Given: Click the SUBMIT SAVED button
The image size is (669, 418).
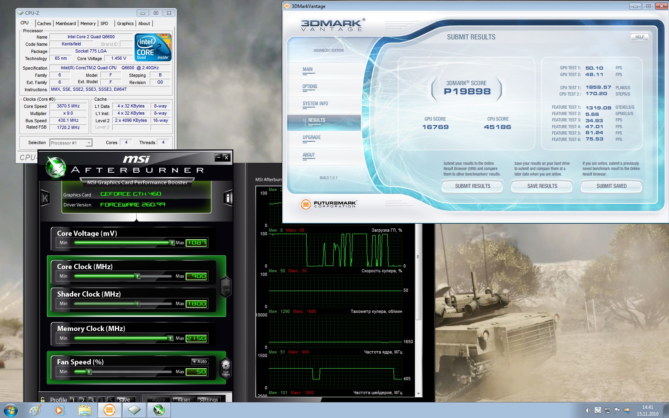Looking at the screenshot, I should click(x=611, y=186).
